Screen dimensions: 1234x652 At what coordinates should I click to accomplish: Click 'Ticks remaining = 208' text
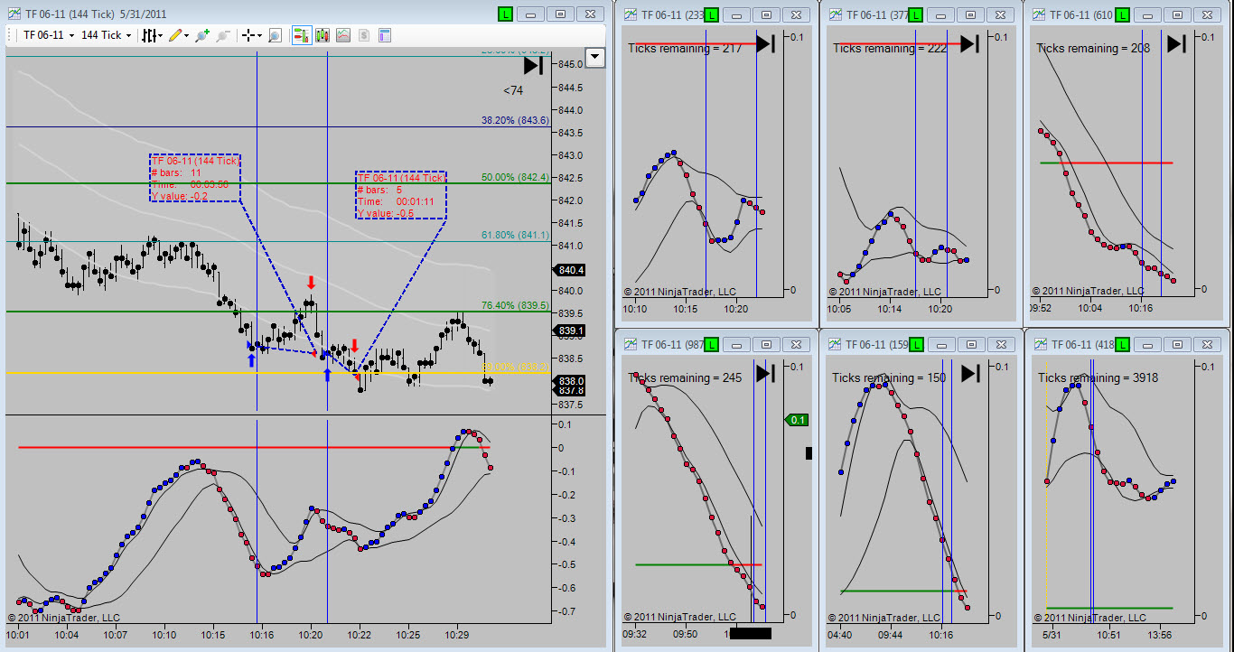click(1094, 48)
